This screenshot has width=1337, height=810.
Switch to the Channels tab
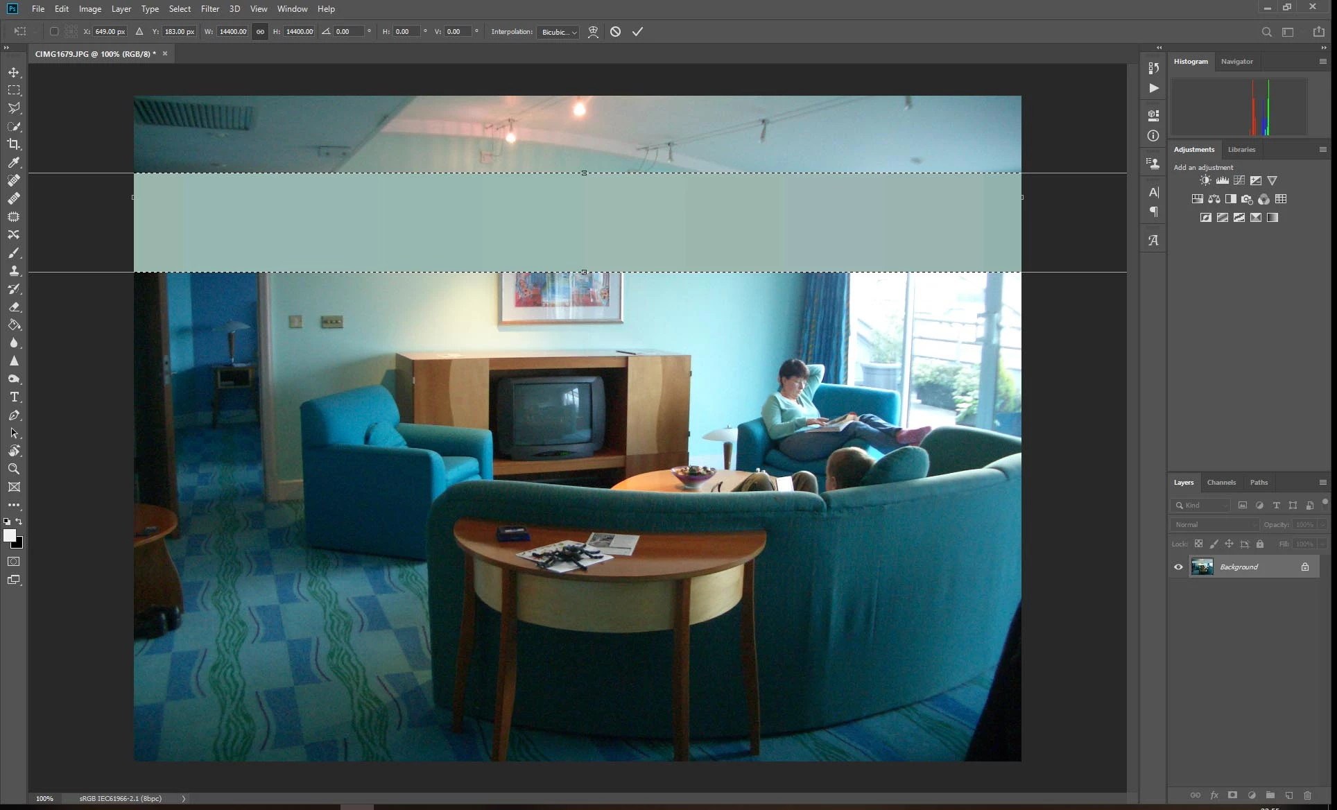coord(1221,483)
